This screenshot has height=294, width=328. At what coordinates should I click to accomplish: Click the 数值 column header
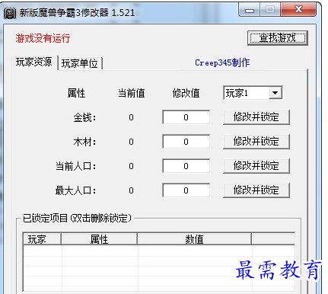click(194, 239)
